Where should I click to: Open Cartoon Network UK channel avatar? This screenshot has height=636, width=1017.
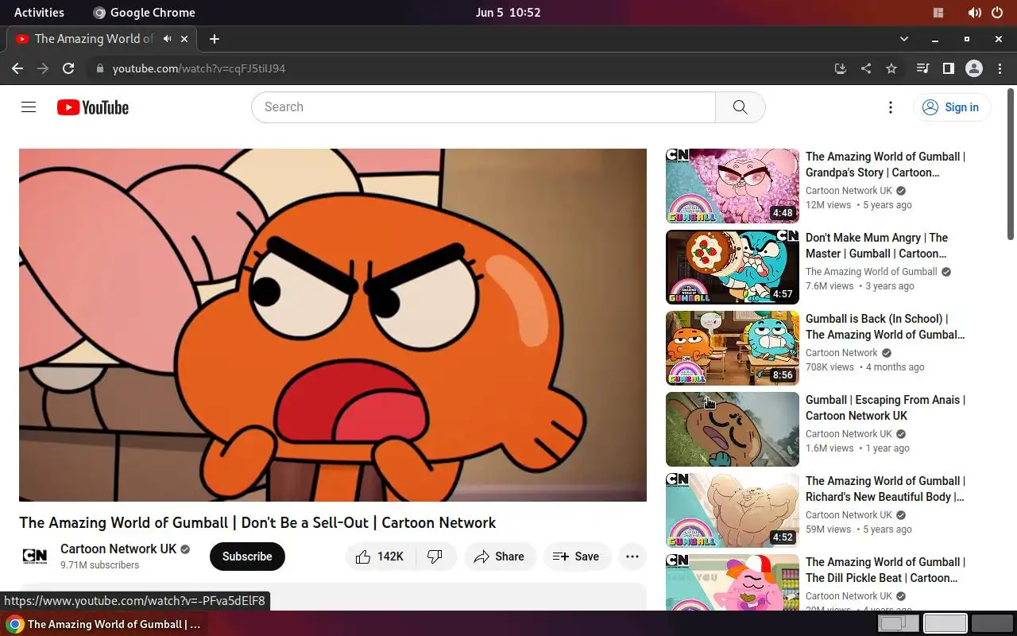[x=35, y=556]
